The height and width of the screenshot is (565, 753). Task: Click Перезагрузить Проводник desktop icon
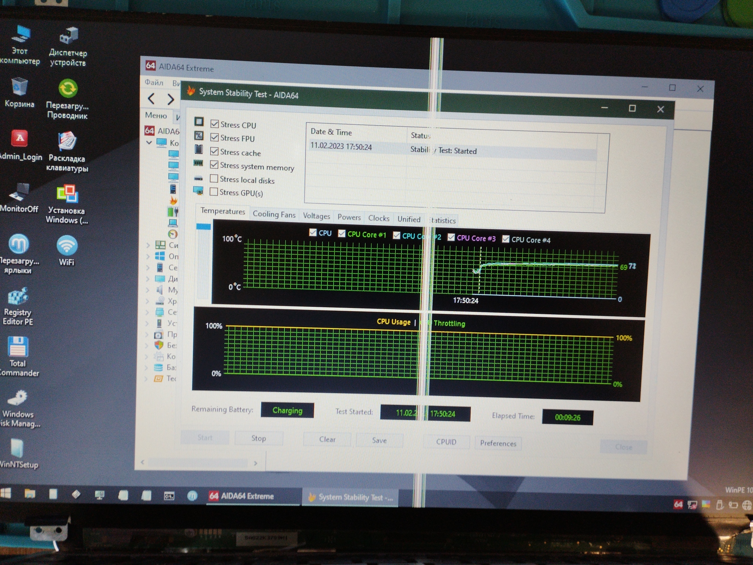tap(67, 98)
